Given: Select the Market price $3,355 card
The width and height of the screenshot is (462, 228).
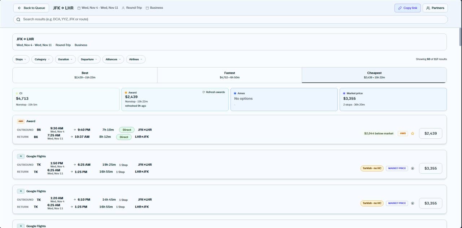Looking at the screenshot, I should tap(393, 99).
